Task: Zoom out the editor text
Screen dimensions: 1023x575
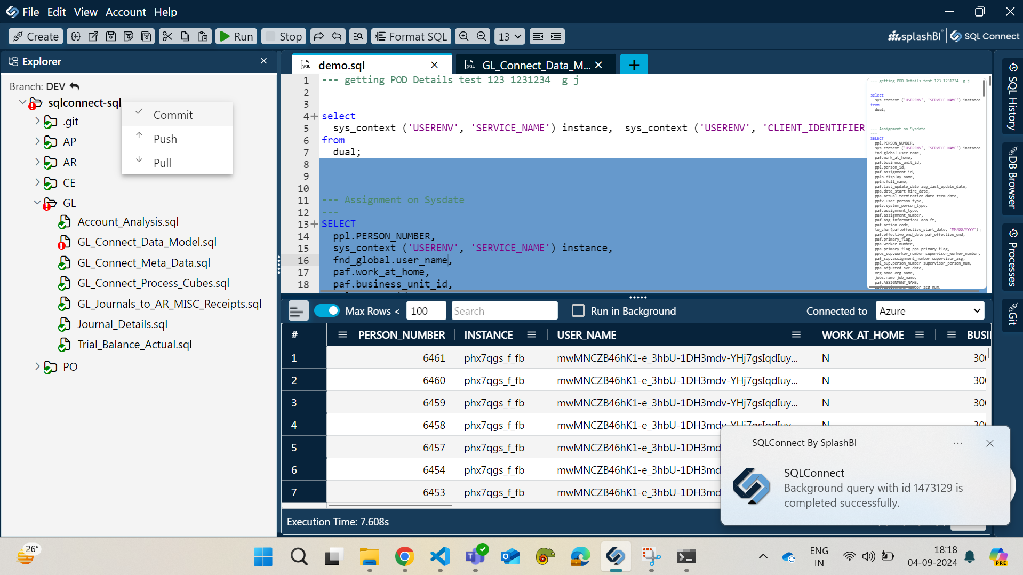Action: [x=481, y=36]
